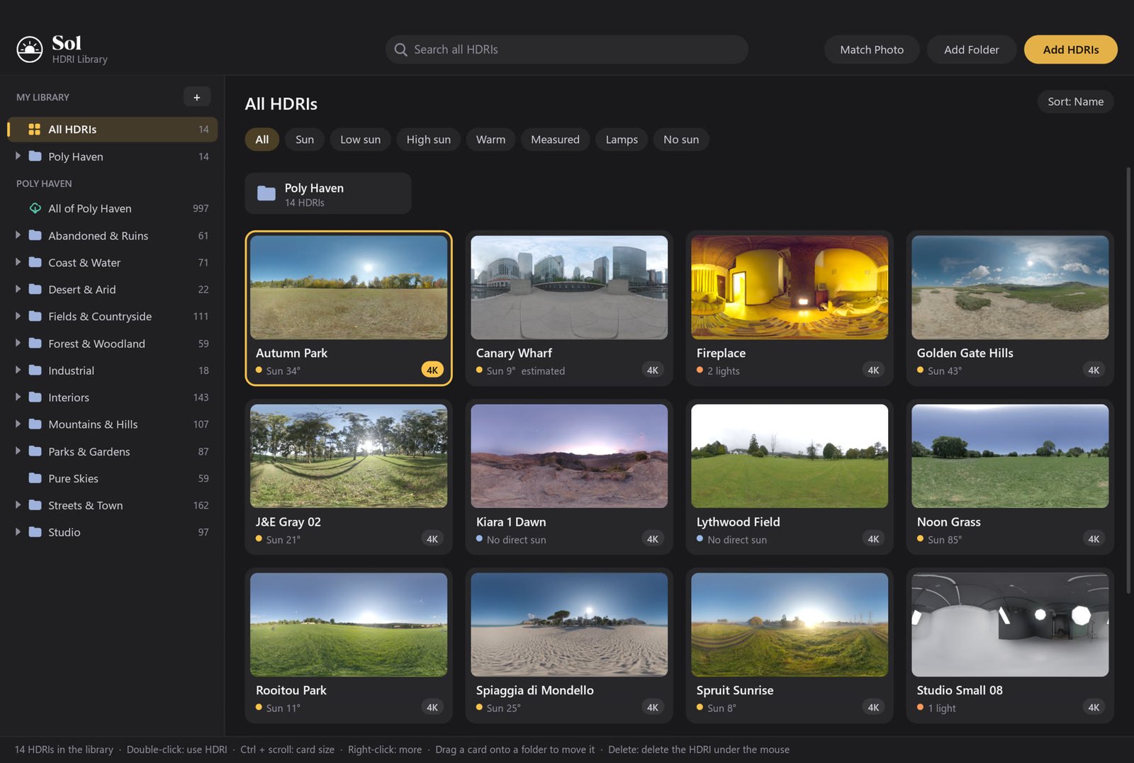Screen dimensions: 1134x763
Task: Click the Industrial folder icon
Action: coord(35,371)
